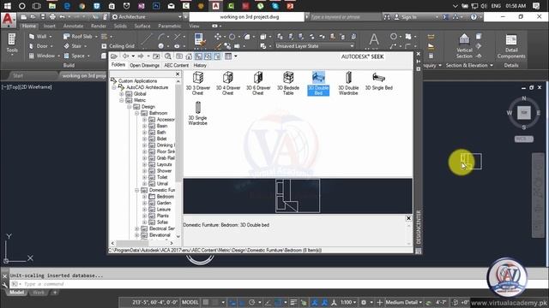Click the AutoCAD application menu logo
The width and height of the screenshot is (549, 308).
8,20
